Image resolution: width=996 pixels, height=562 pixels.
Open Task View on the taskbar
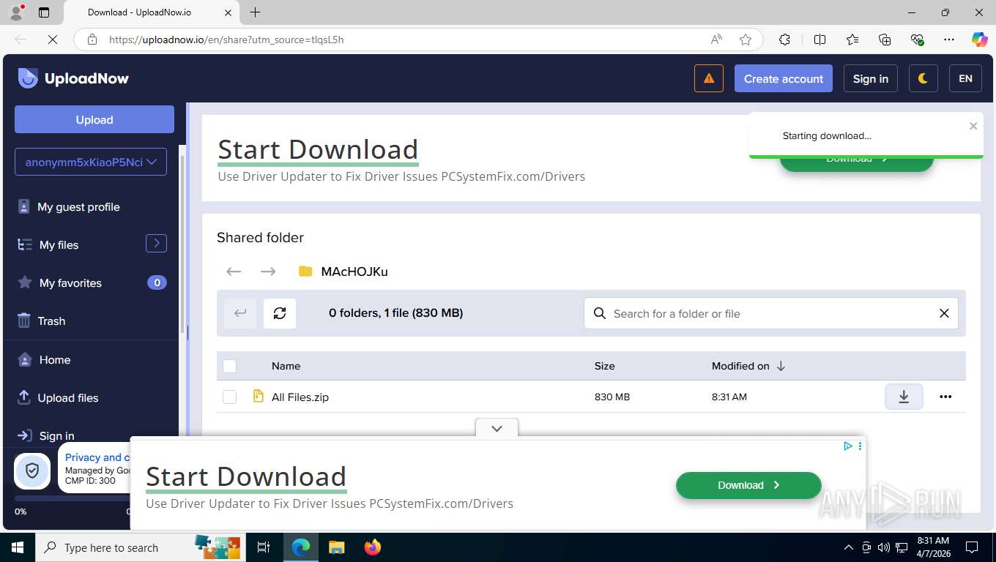click(264, 547)
